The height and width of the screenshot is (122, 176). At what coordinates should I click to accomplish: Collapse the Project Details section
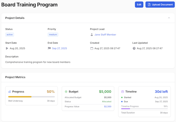169,18
